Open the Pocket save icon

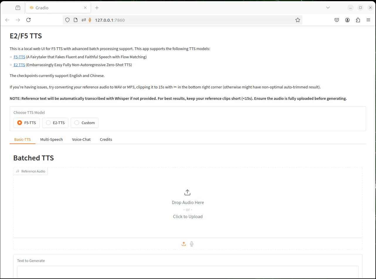coord(337,20)
